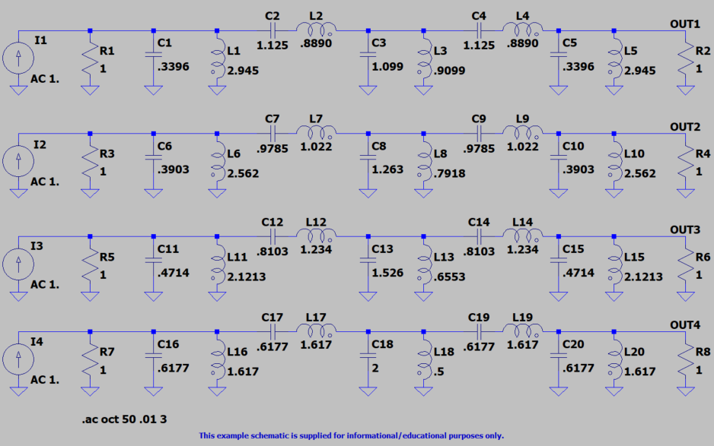Select capacitor C3 symbol
Viewport: 714px width, 446px height.
coord(368,55)
